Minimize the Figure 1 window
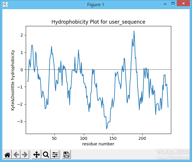The image size is (192, 162). 165,4
